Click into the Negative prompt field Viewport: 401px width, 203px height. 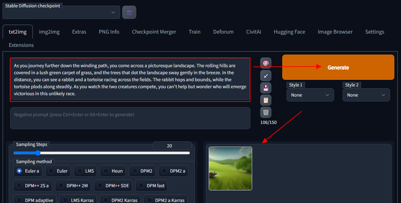[x=130, y=118]
